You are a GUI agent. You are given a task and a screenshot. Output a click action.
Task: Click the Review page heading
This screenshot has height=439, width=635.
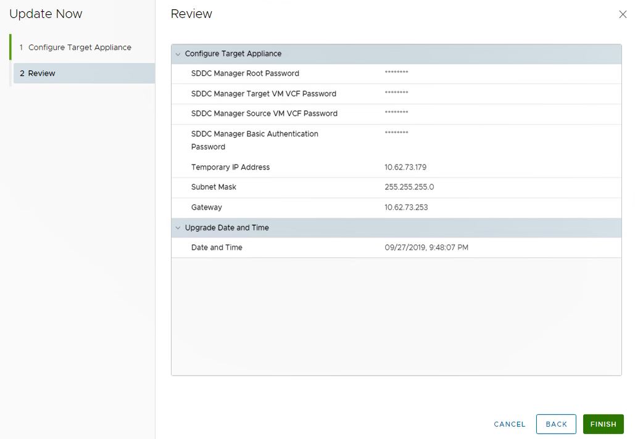point(191,14)
